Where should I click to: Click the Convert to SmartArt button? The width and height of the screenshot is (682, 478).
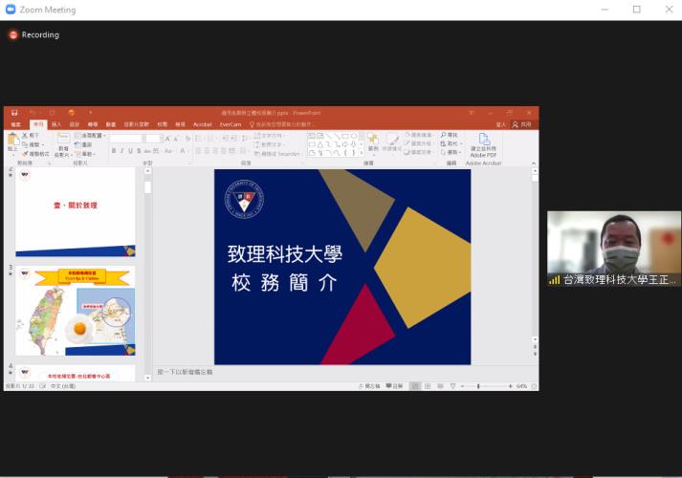tap(277, 154)
